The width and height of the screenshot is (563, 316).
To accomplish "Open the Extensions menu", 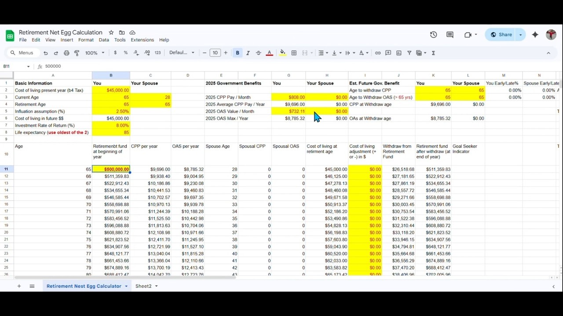I will 142,40.
